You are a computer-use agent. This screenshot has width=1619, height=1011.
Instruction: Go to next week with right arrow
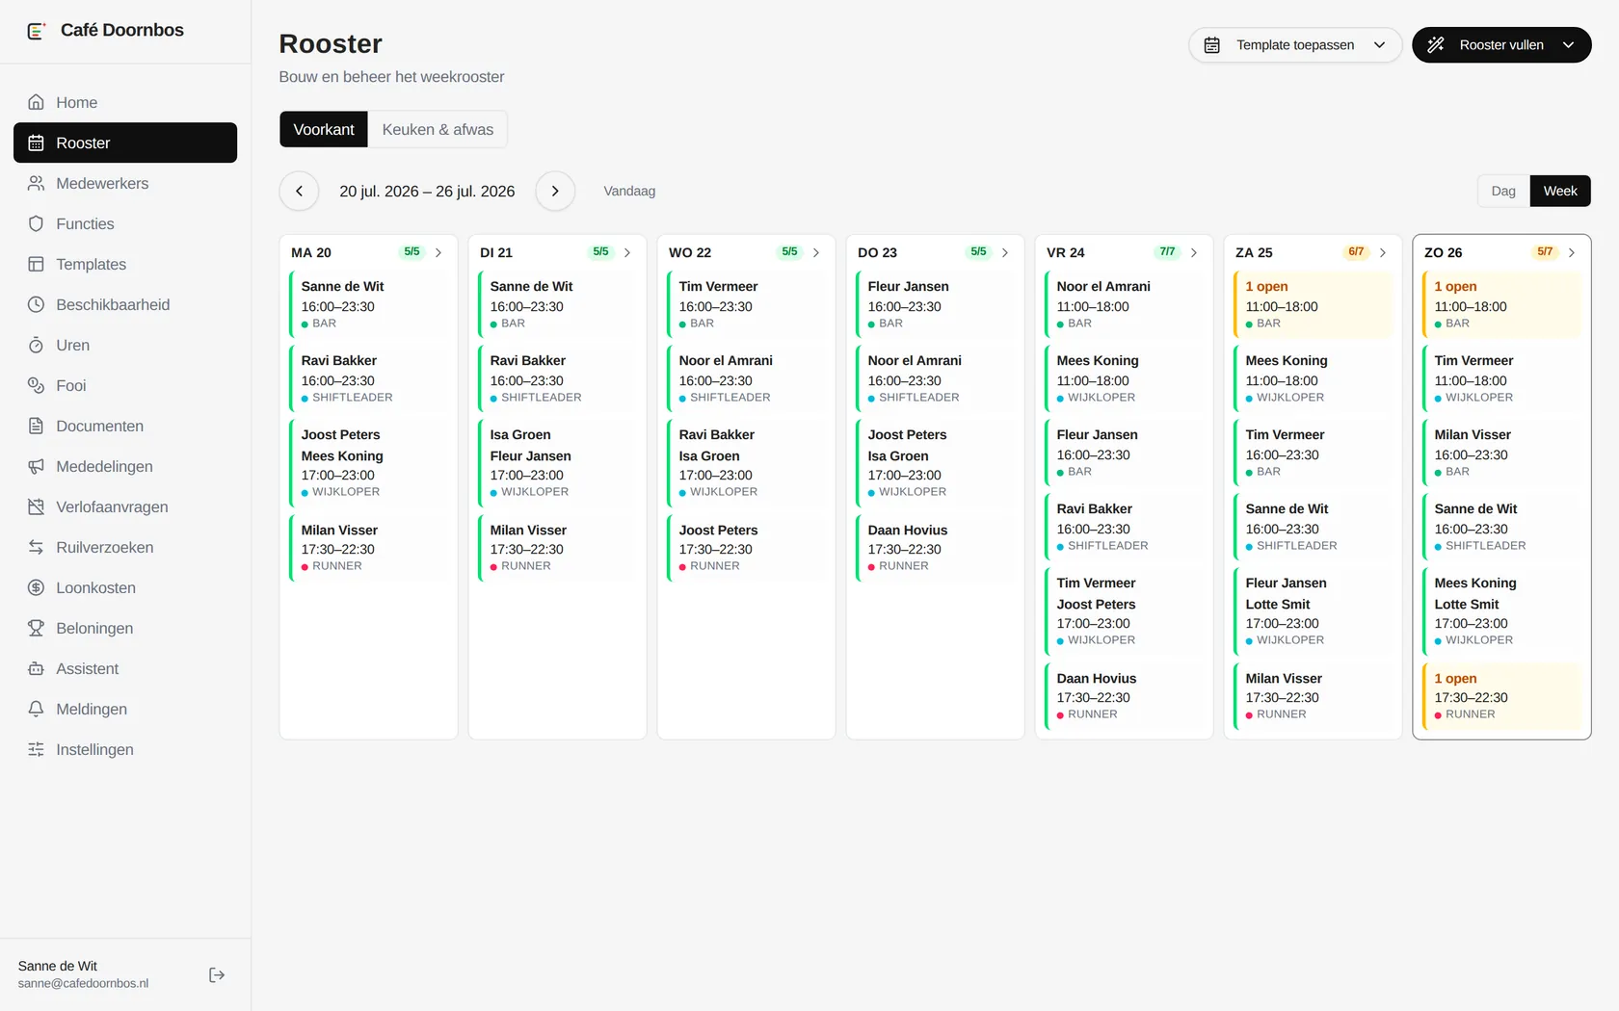pos(555,191)
